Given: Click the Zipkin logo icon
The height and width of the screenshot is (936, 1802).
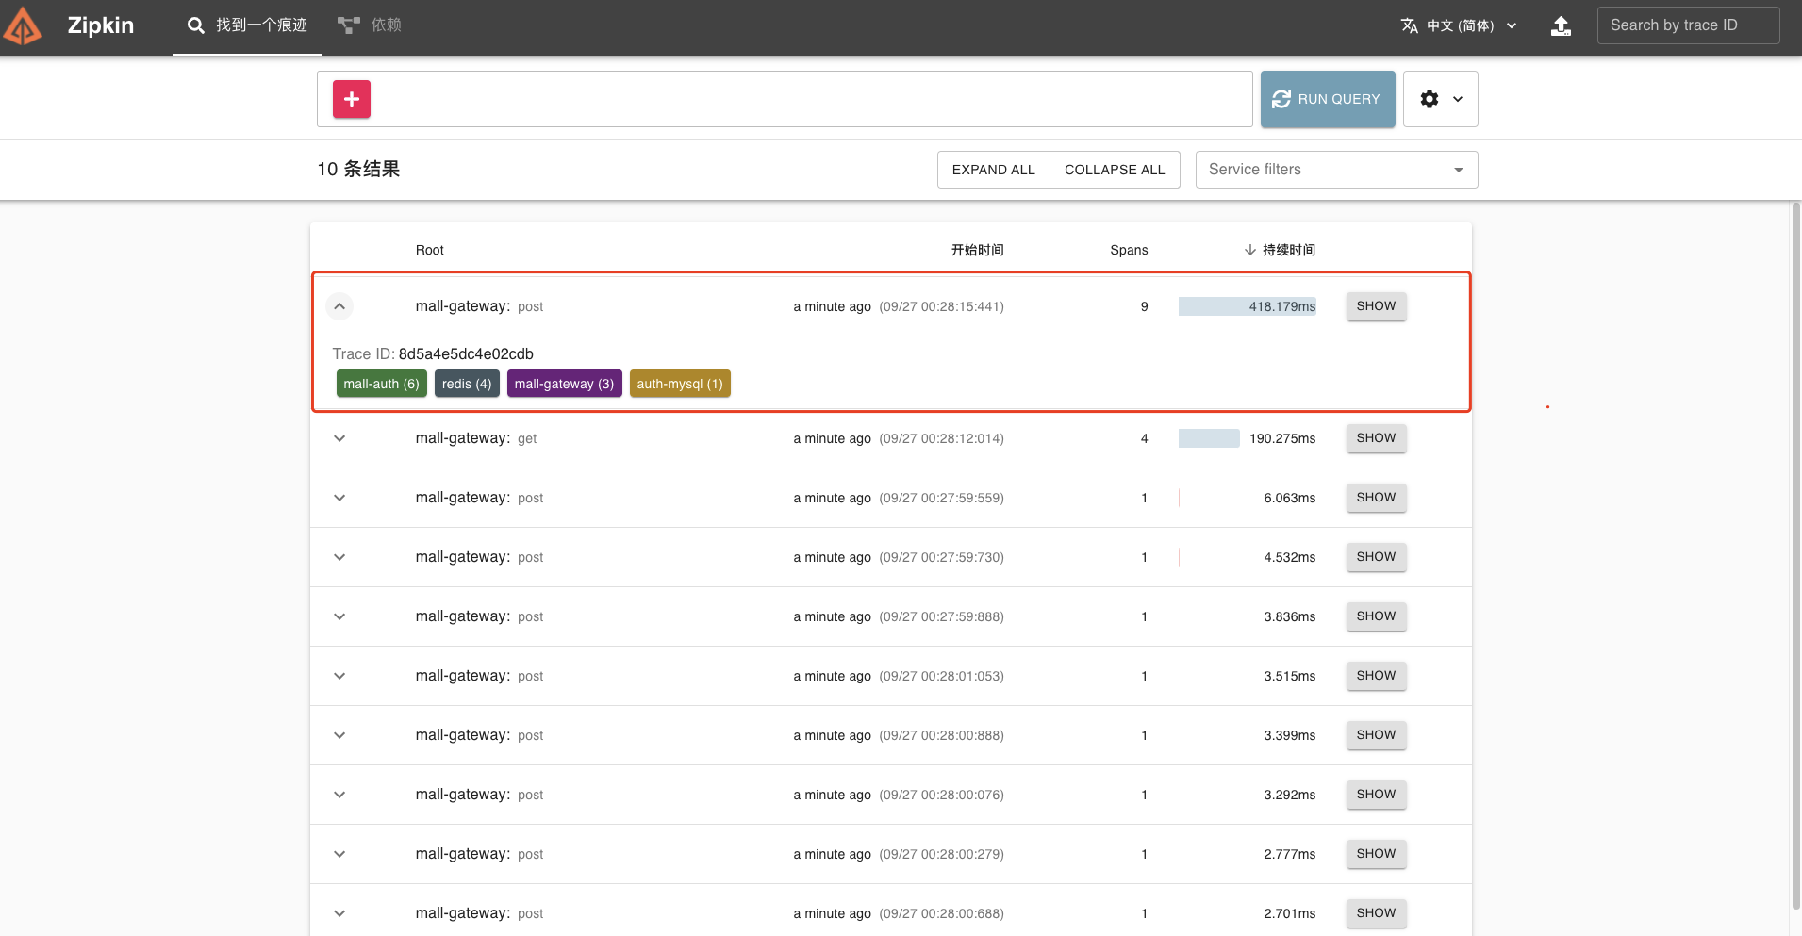Looking at the screenshot, I should tap(23, 26).
